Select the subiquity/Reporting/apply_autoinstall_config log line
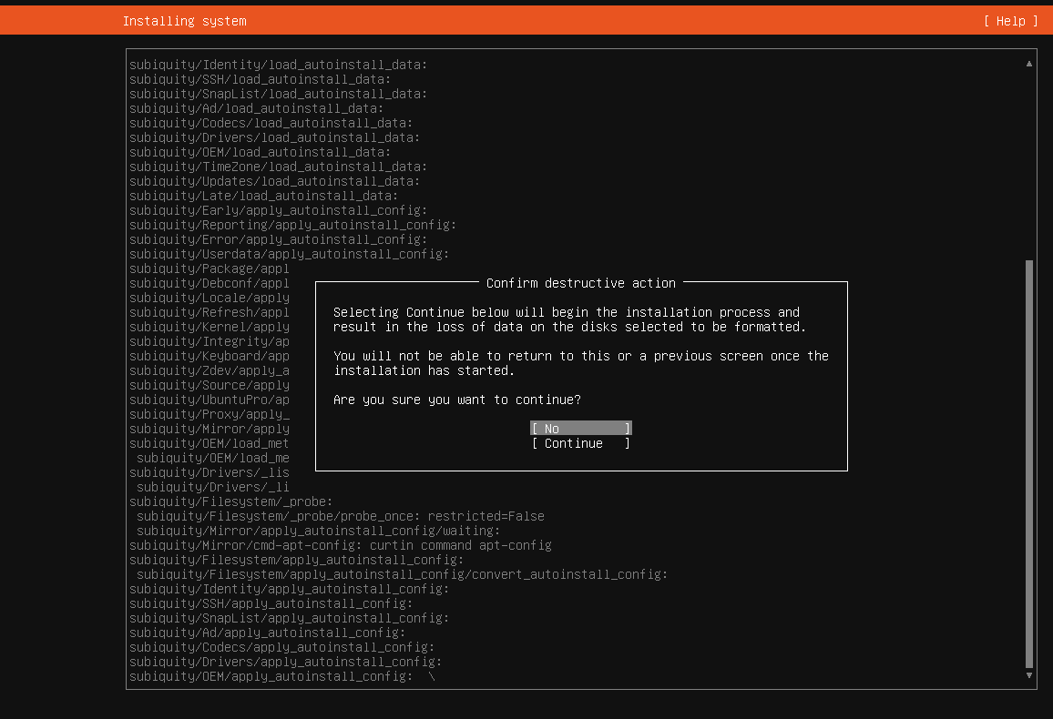The width and height of the screenshot is (1053, 719). point(292,225)
